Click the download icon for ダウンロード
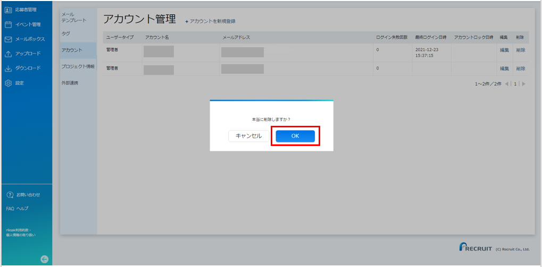The image size is (542, 267). pos(9,68)
